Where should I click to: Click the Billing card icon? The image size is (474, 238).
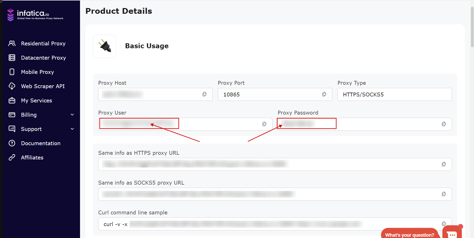tap(12, 115)
